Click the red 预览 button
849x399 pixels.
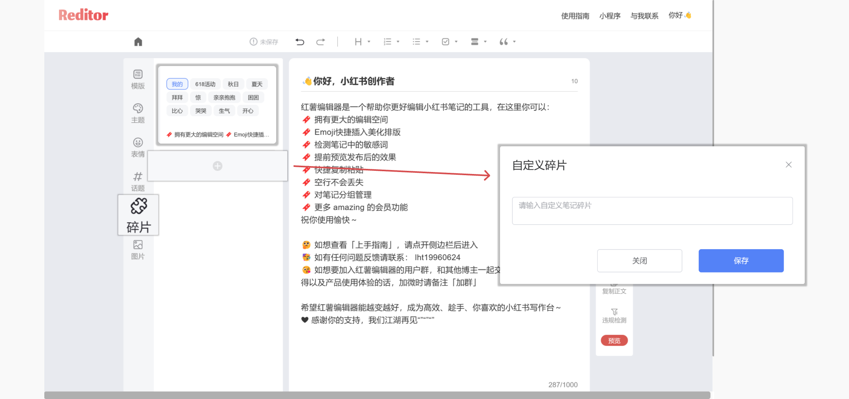click(614, 340)
